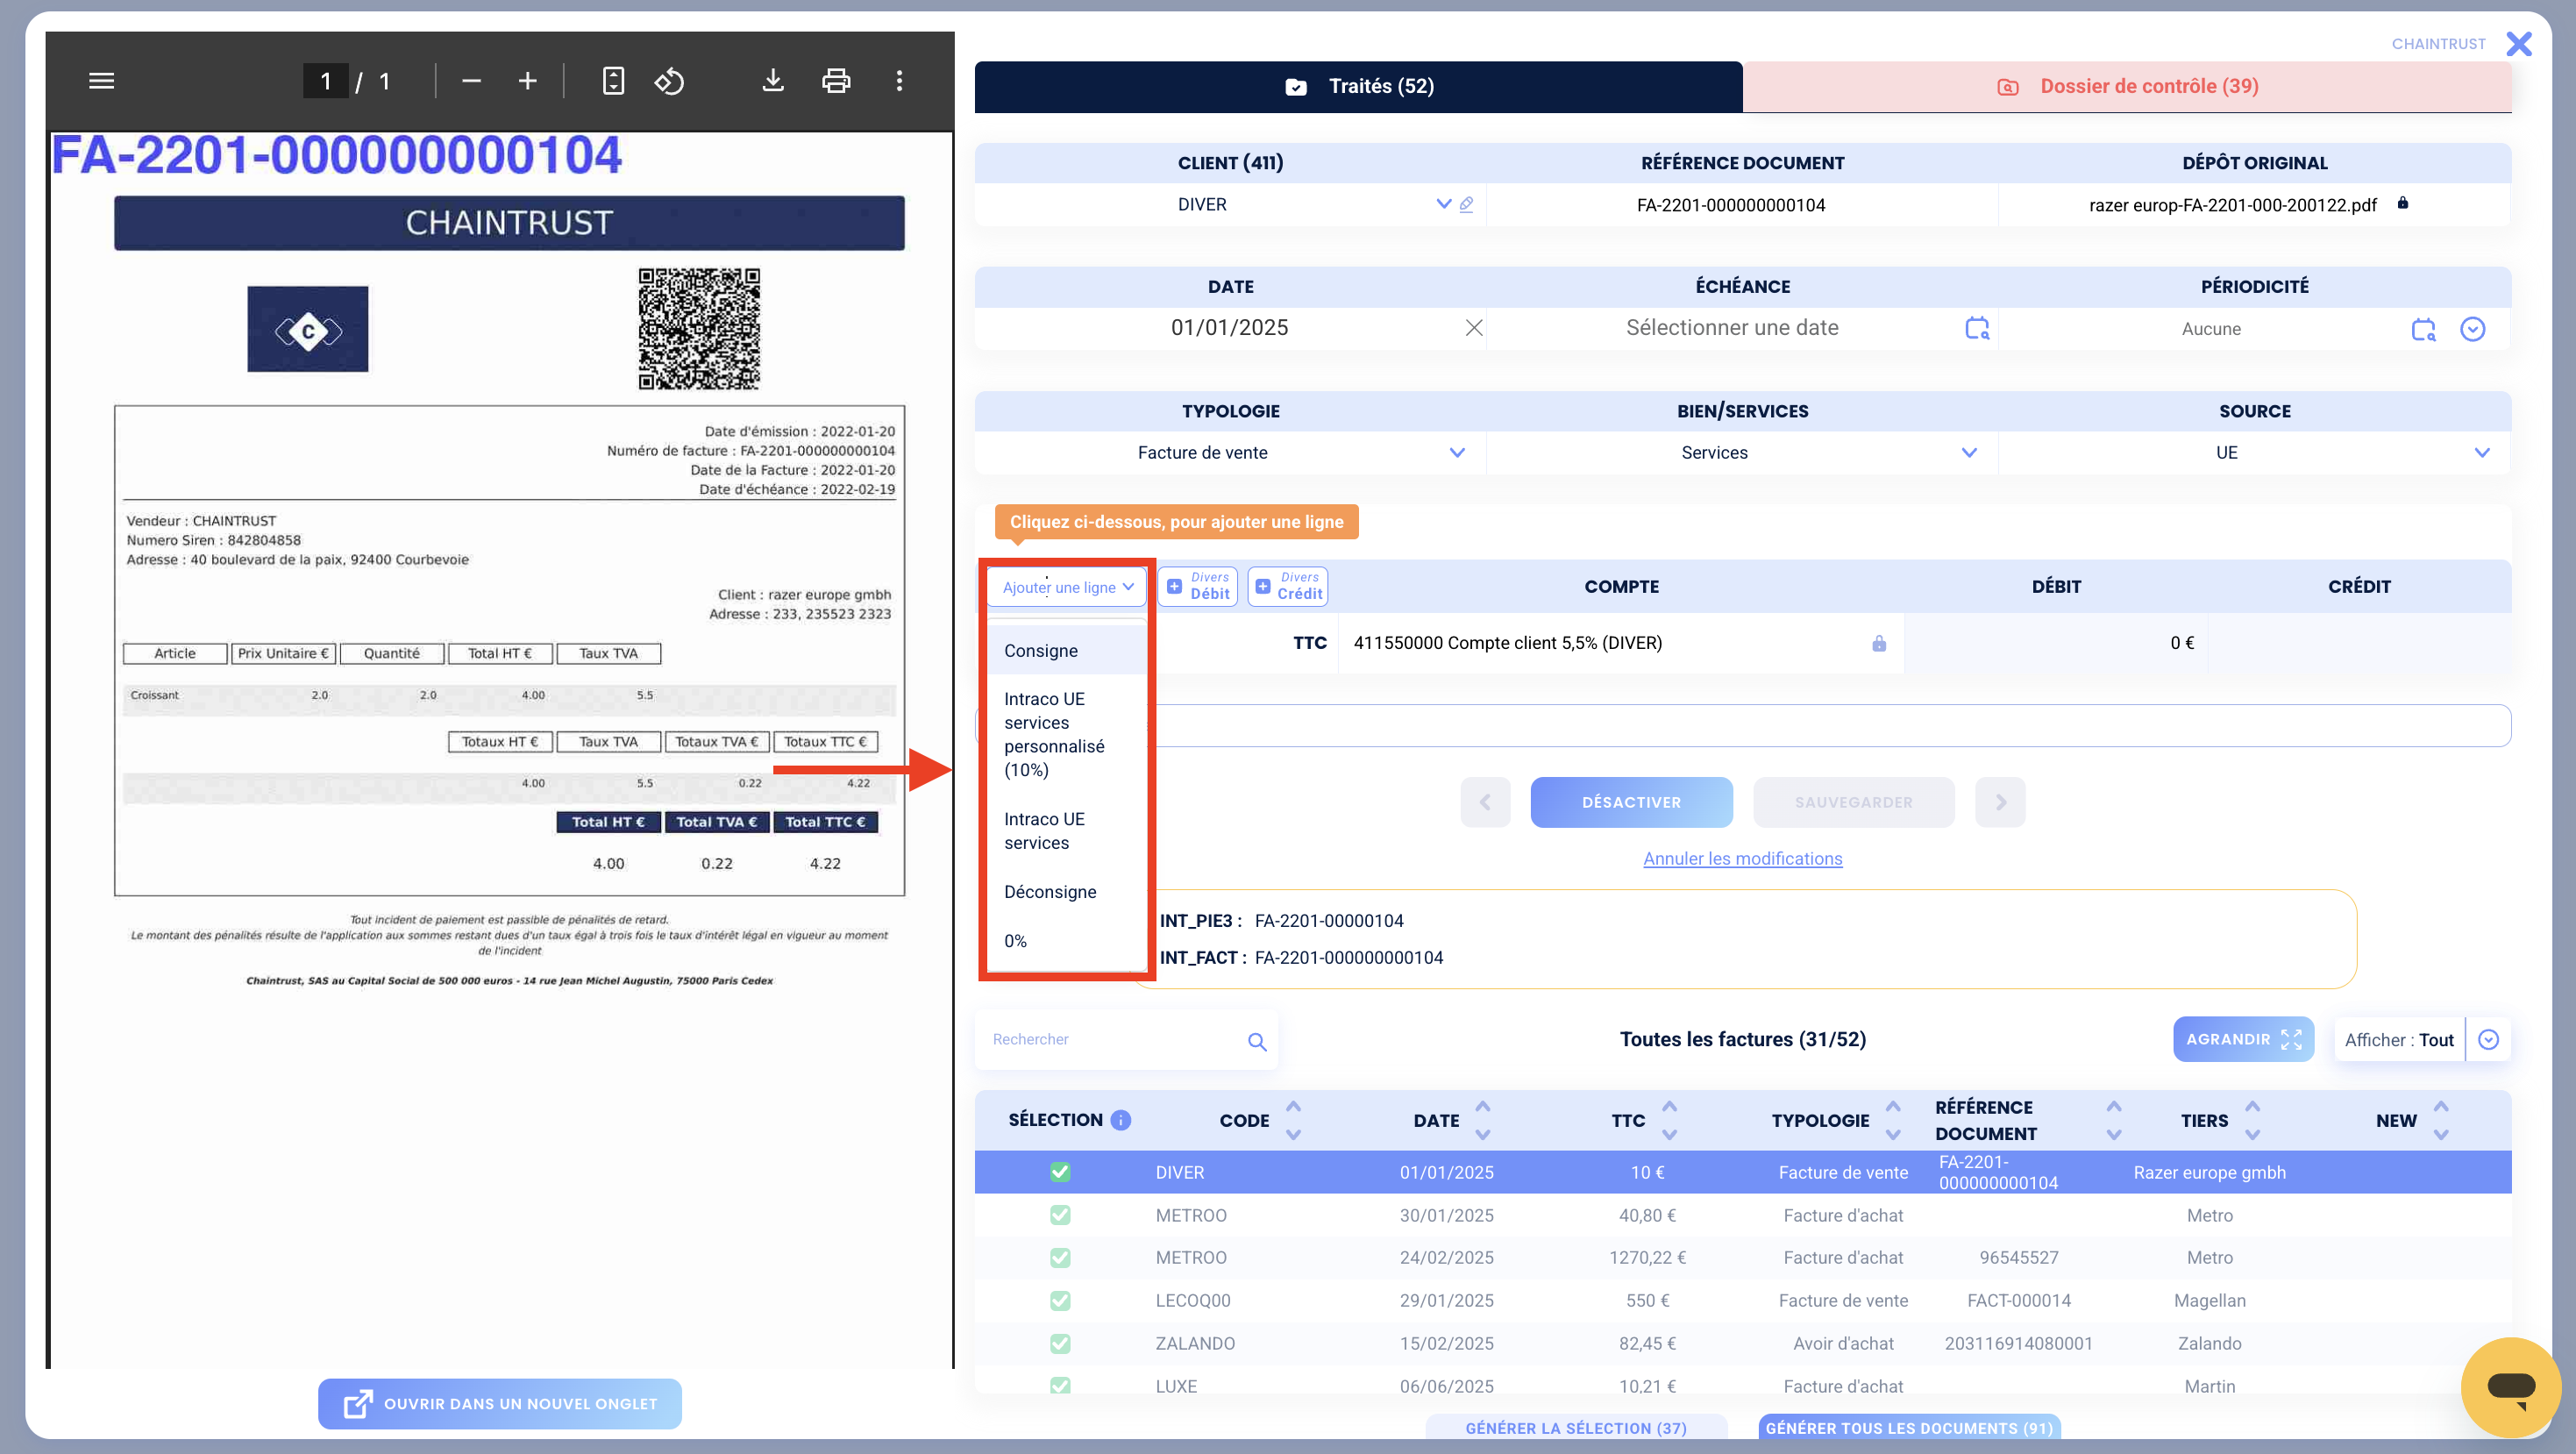Toggle ZALANDO row checkbox
Viewport: 2576px width, 1454px height.
point(1060,1343)
